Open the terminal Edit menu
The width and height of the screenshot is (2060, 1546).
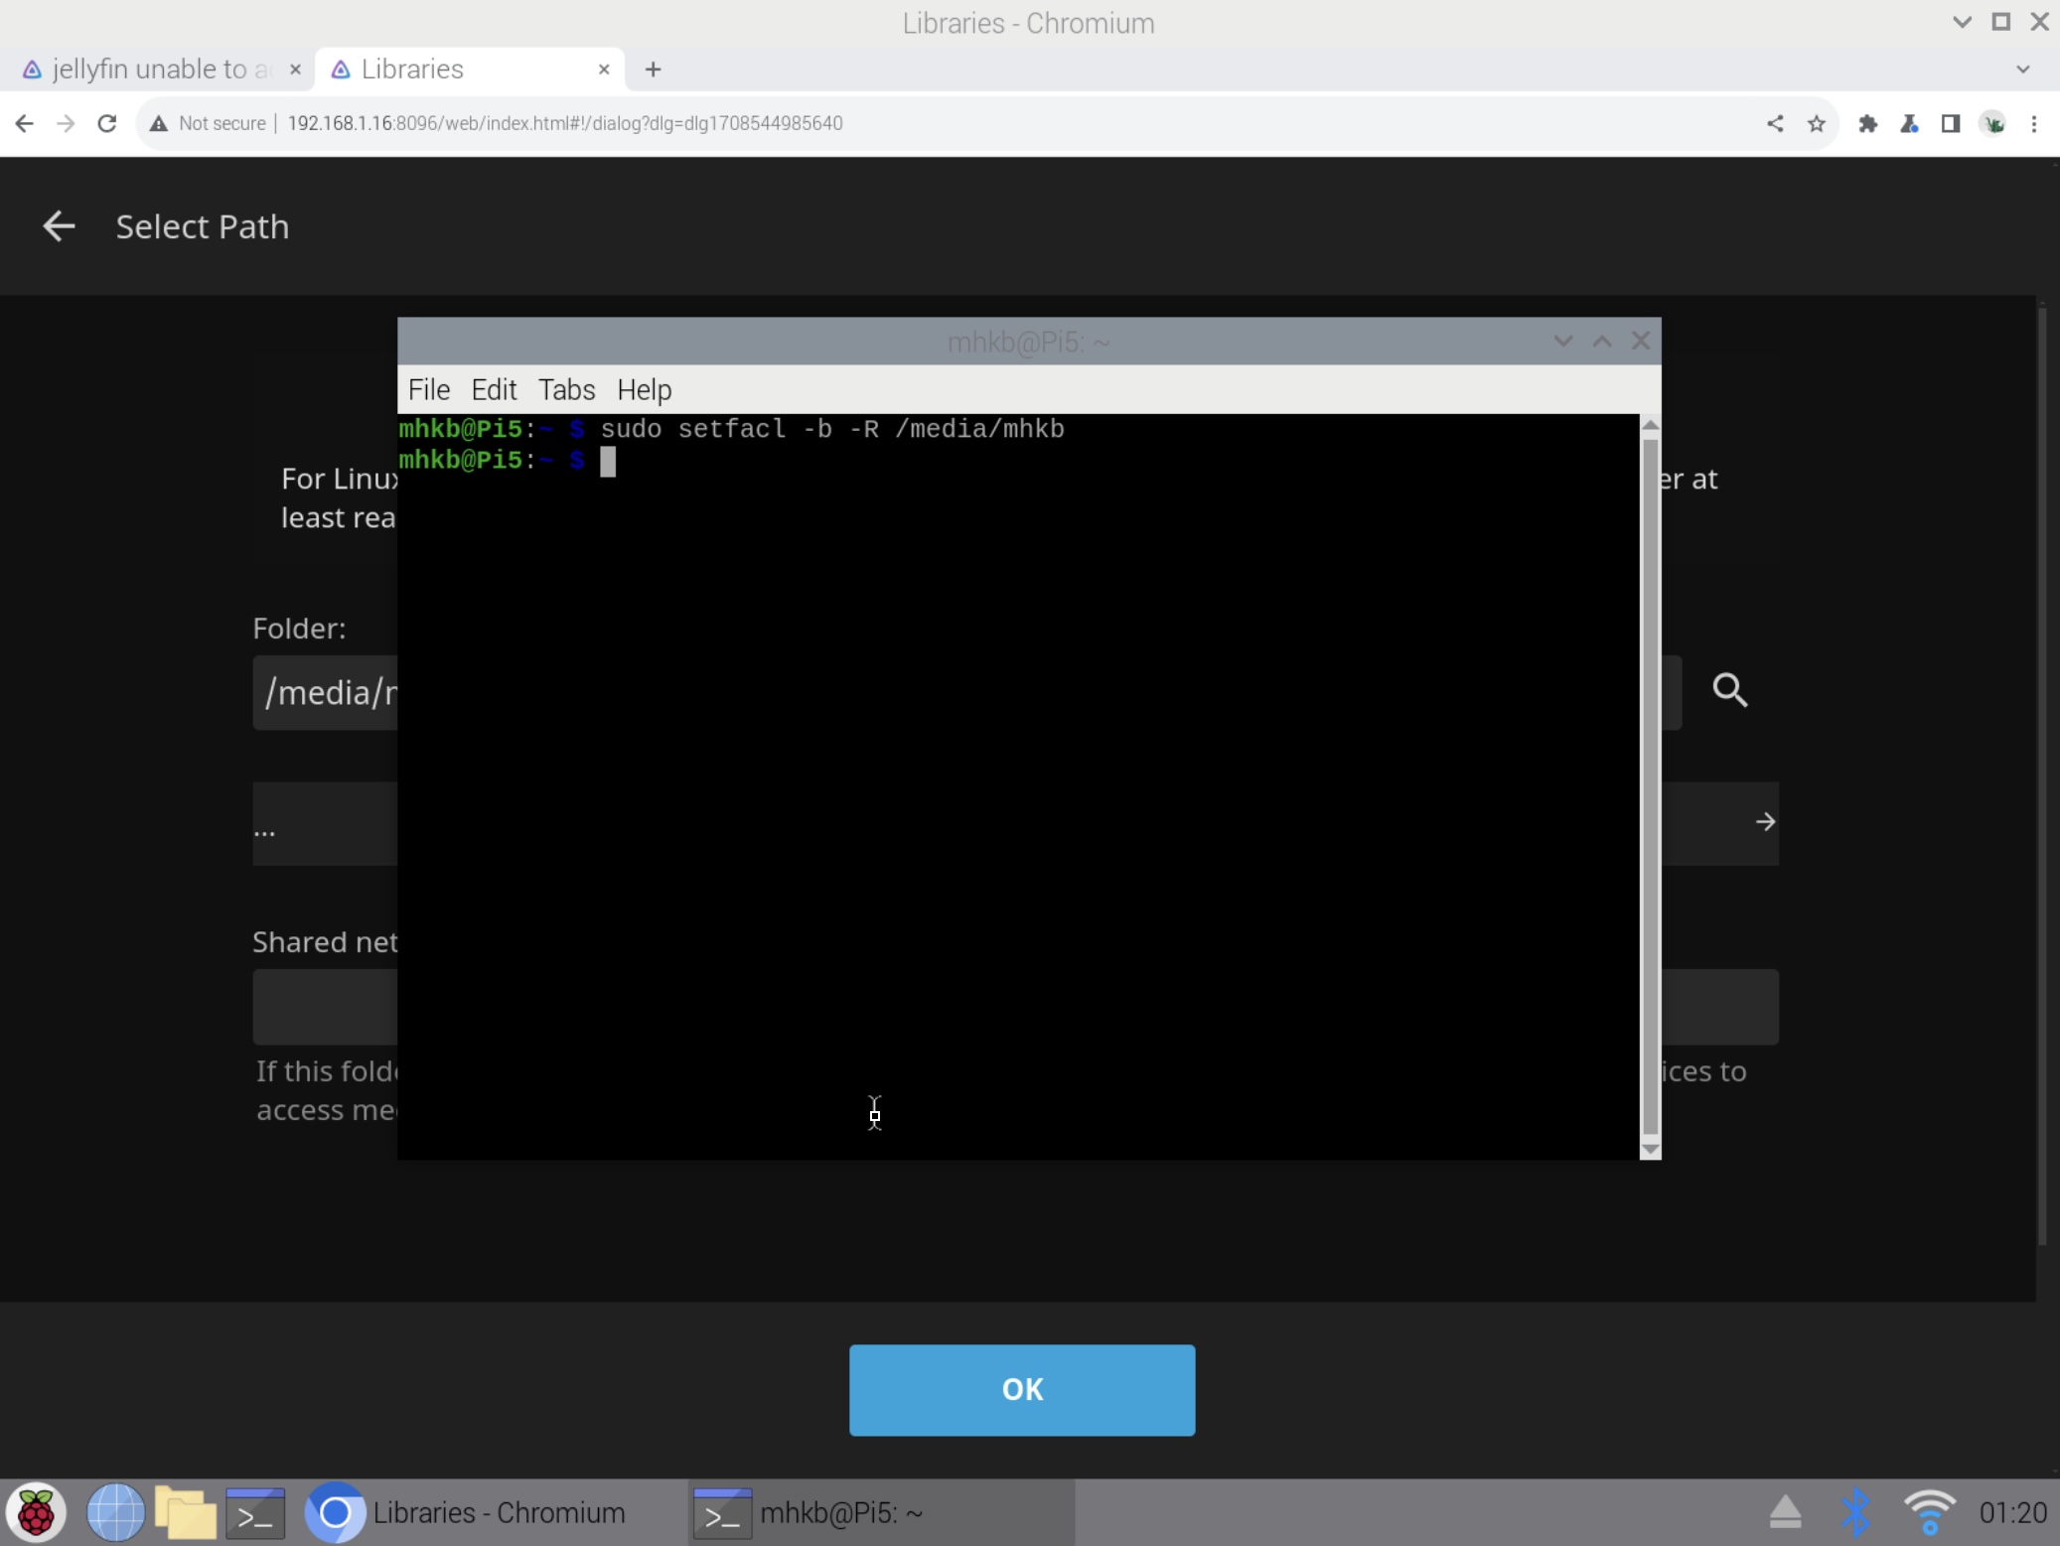tap(494, 389)
